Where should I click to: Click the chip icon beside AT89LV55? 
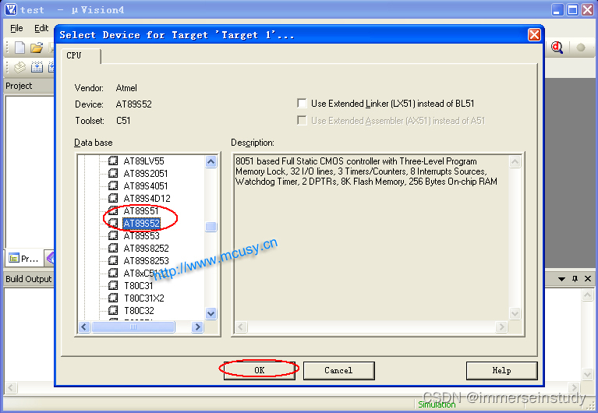coord(113,161)
